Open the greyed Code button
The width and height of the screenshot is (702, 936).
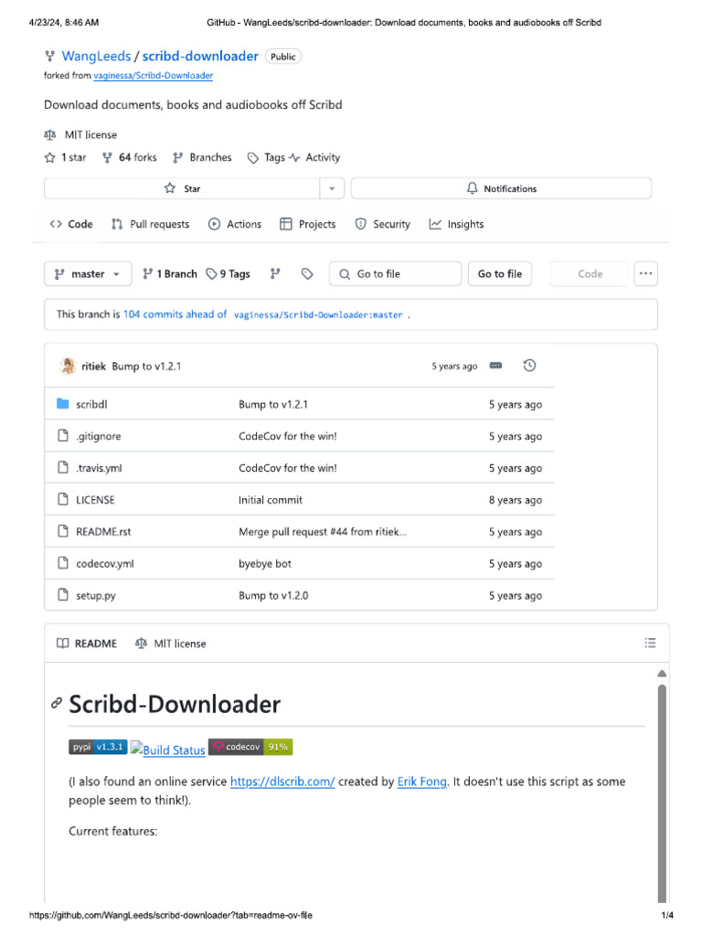click(590, 274)
